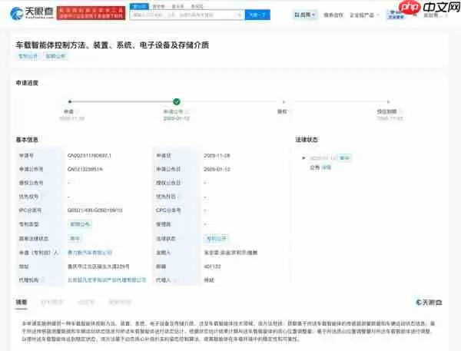Viewport: 461px width, 351px height.
Task: Click the tag beside the legal status date
Action: pyautogui.click(x=344, y=158)
